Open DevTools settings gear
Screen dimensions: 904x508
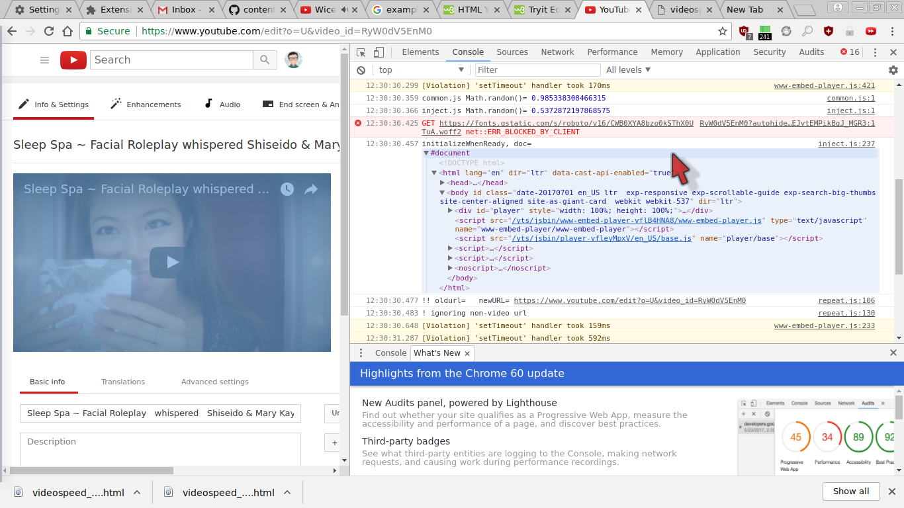893,69
